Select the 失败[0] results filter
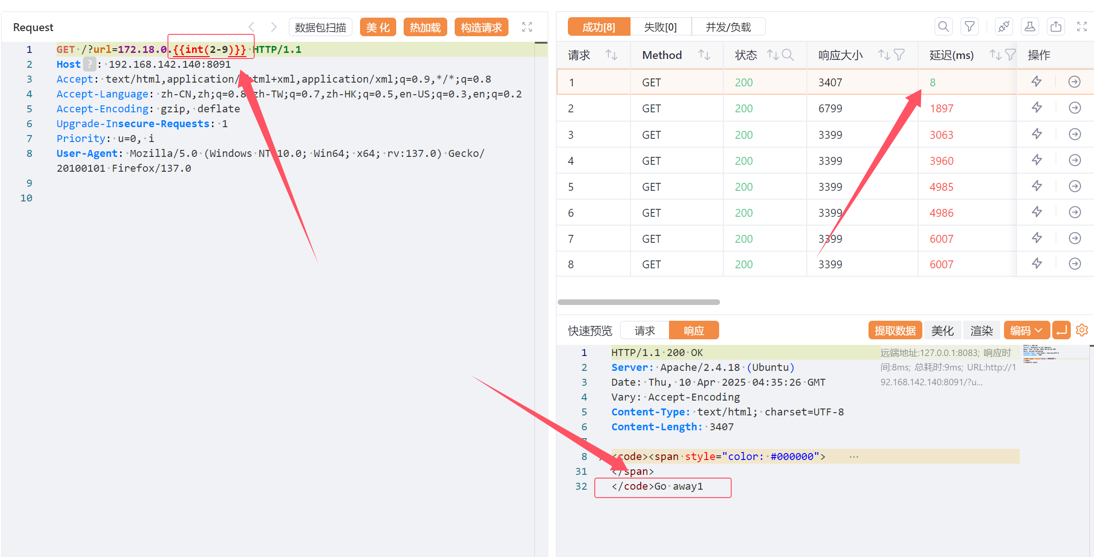This screenshot has width=1094, height=557. pos(660,27)
